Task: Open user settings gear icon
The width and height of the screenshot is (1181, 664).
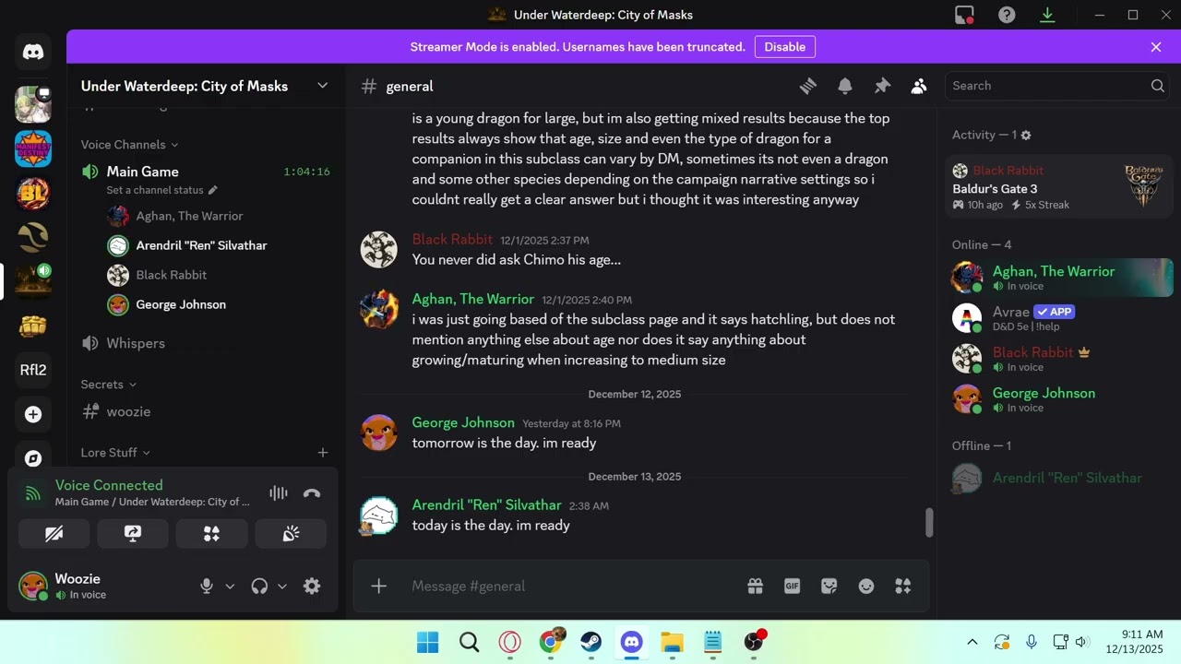Action: coord(312,587)
